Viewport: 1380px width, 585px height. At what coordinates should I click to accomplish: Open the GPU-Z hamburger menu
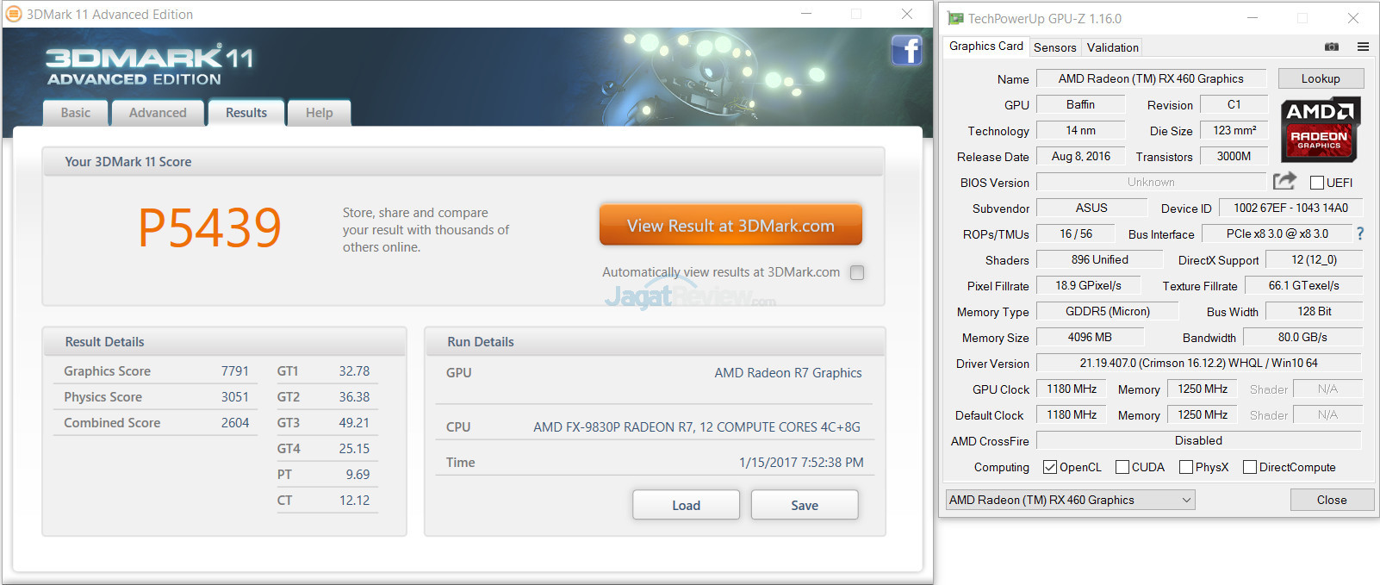[x=1363, y=47]
